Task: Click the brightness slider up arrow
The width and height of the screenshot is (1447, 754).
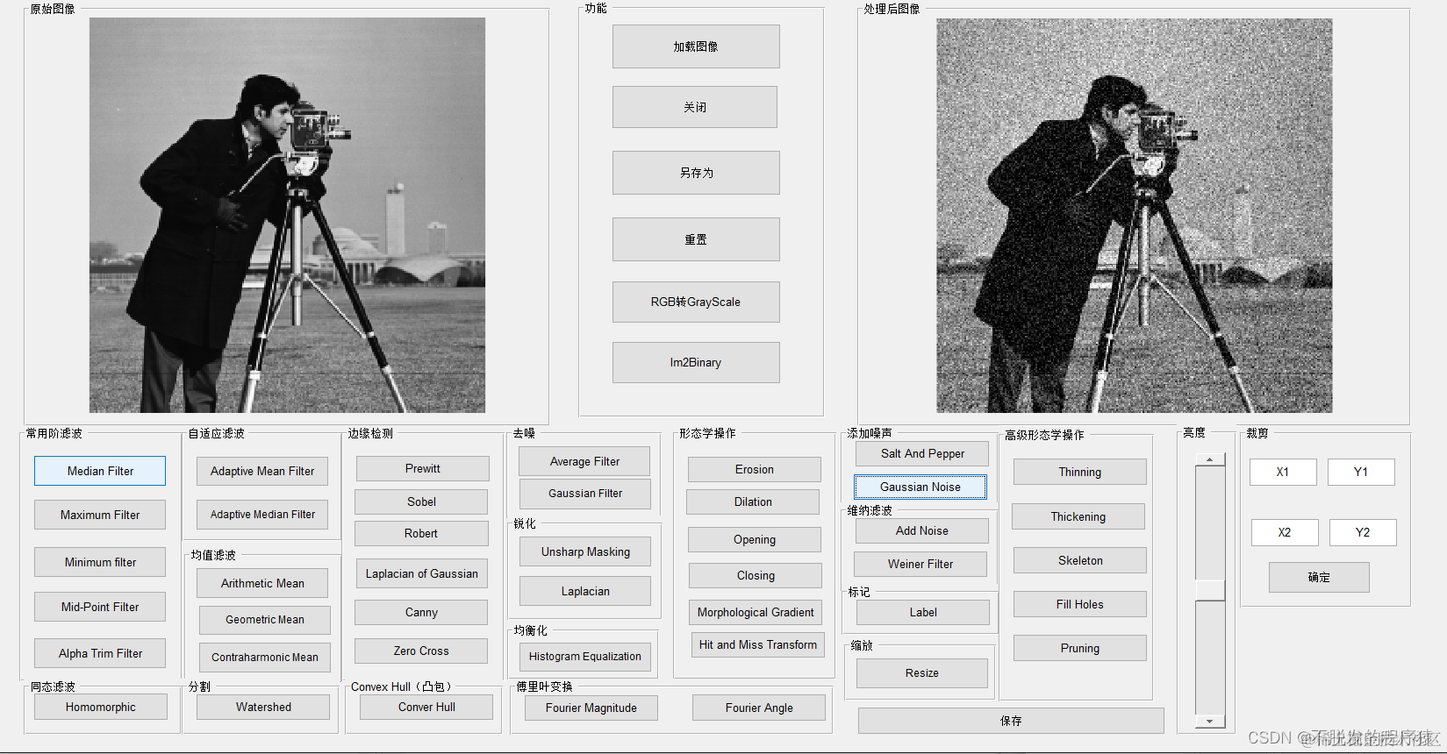Action: pos(1210,459)
